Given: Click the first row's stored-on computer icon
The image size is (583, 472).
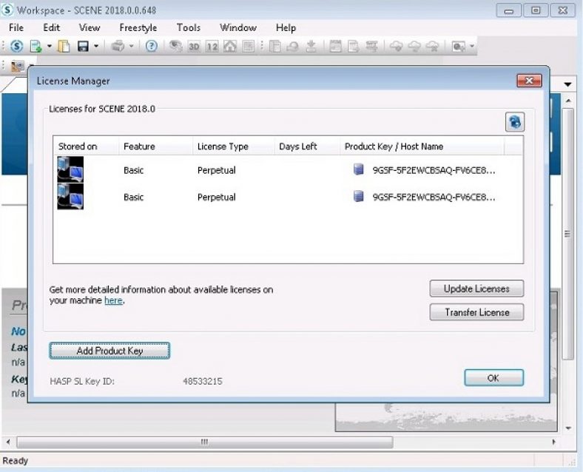Looking at the screenshot, I should (70, 169).
